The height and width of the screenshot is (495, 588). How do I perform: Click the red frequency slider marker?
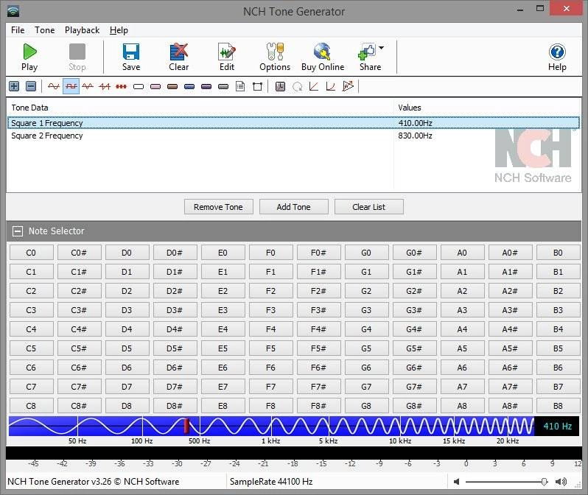[186, 426]
